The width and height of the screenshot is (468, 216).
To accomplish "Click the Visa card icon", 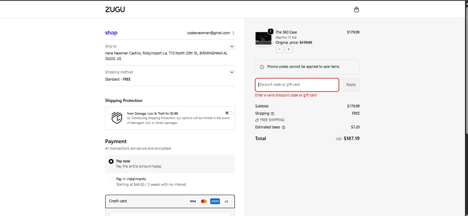I will [193, 201].
